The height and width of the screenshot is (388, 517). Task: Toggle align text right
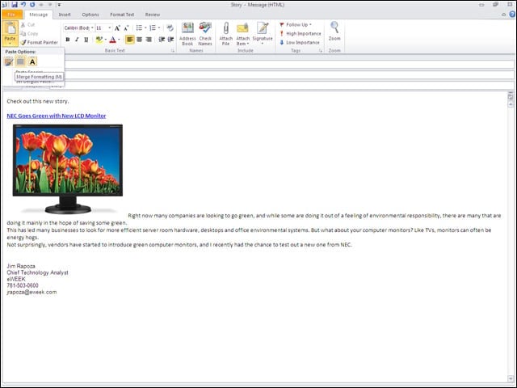[x=149, y=40]
